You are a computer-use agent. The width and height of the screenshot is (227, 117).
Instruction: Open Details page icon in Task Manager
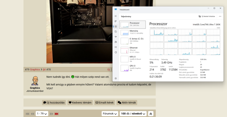(x=115, y=47)
